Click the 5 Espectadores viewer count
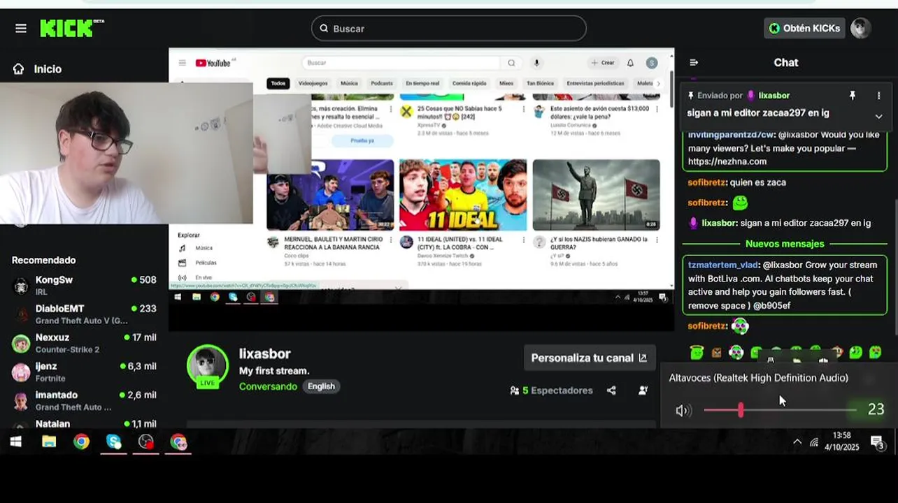The height and width of the screenshot is (503, 898). [551, 391]
